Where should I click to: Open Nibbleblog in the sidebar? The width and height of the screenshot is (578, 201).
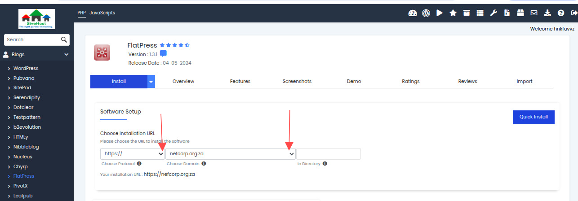coord(26,147)
